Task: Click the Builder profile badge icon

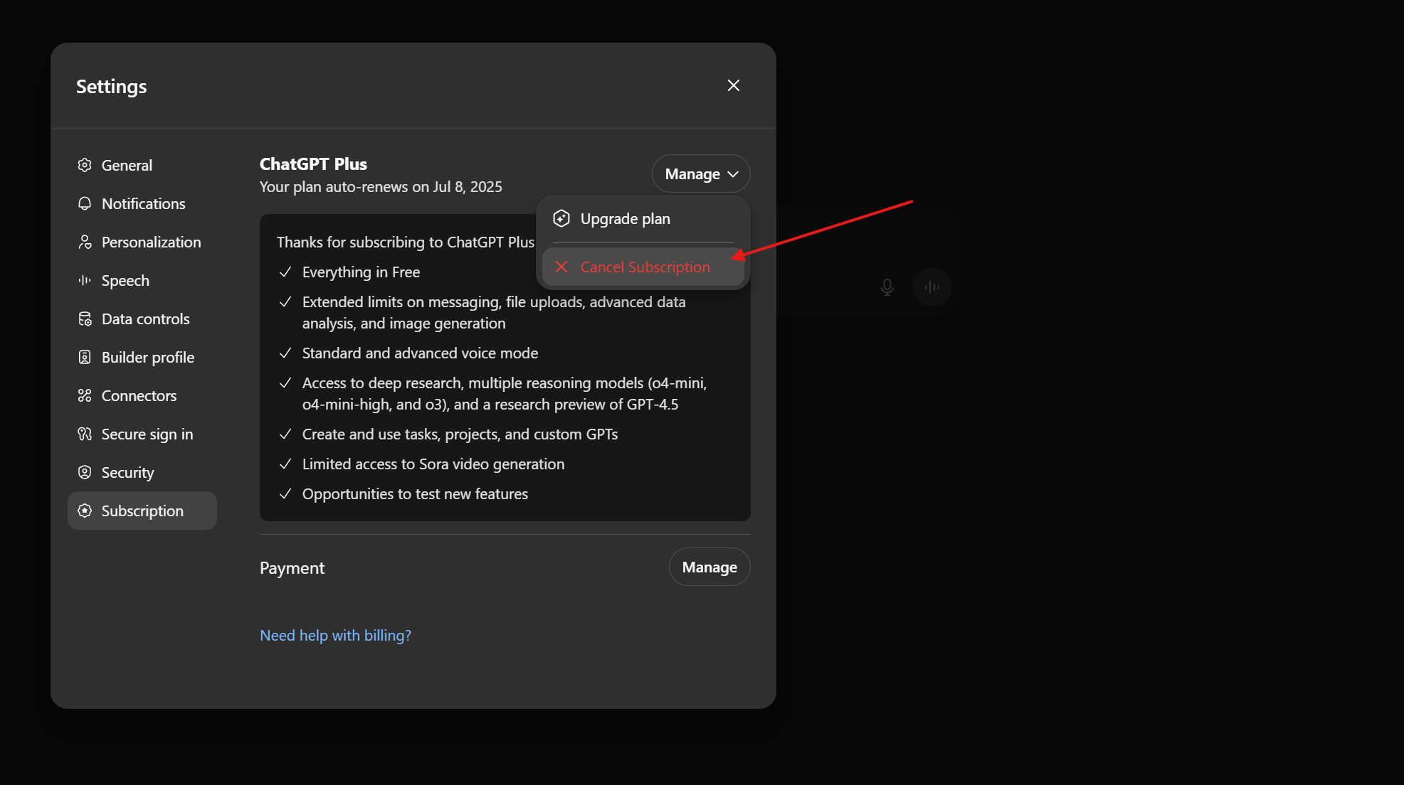Action: tap(85, 357)
